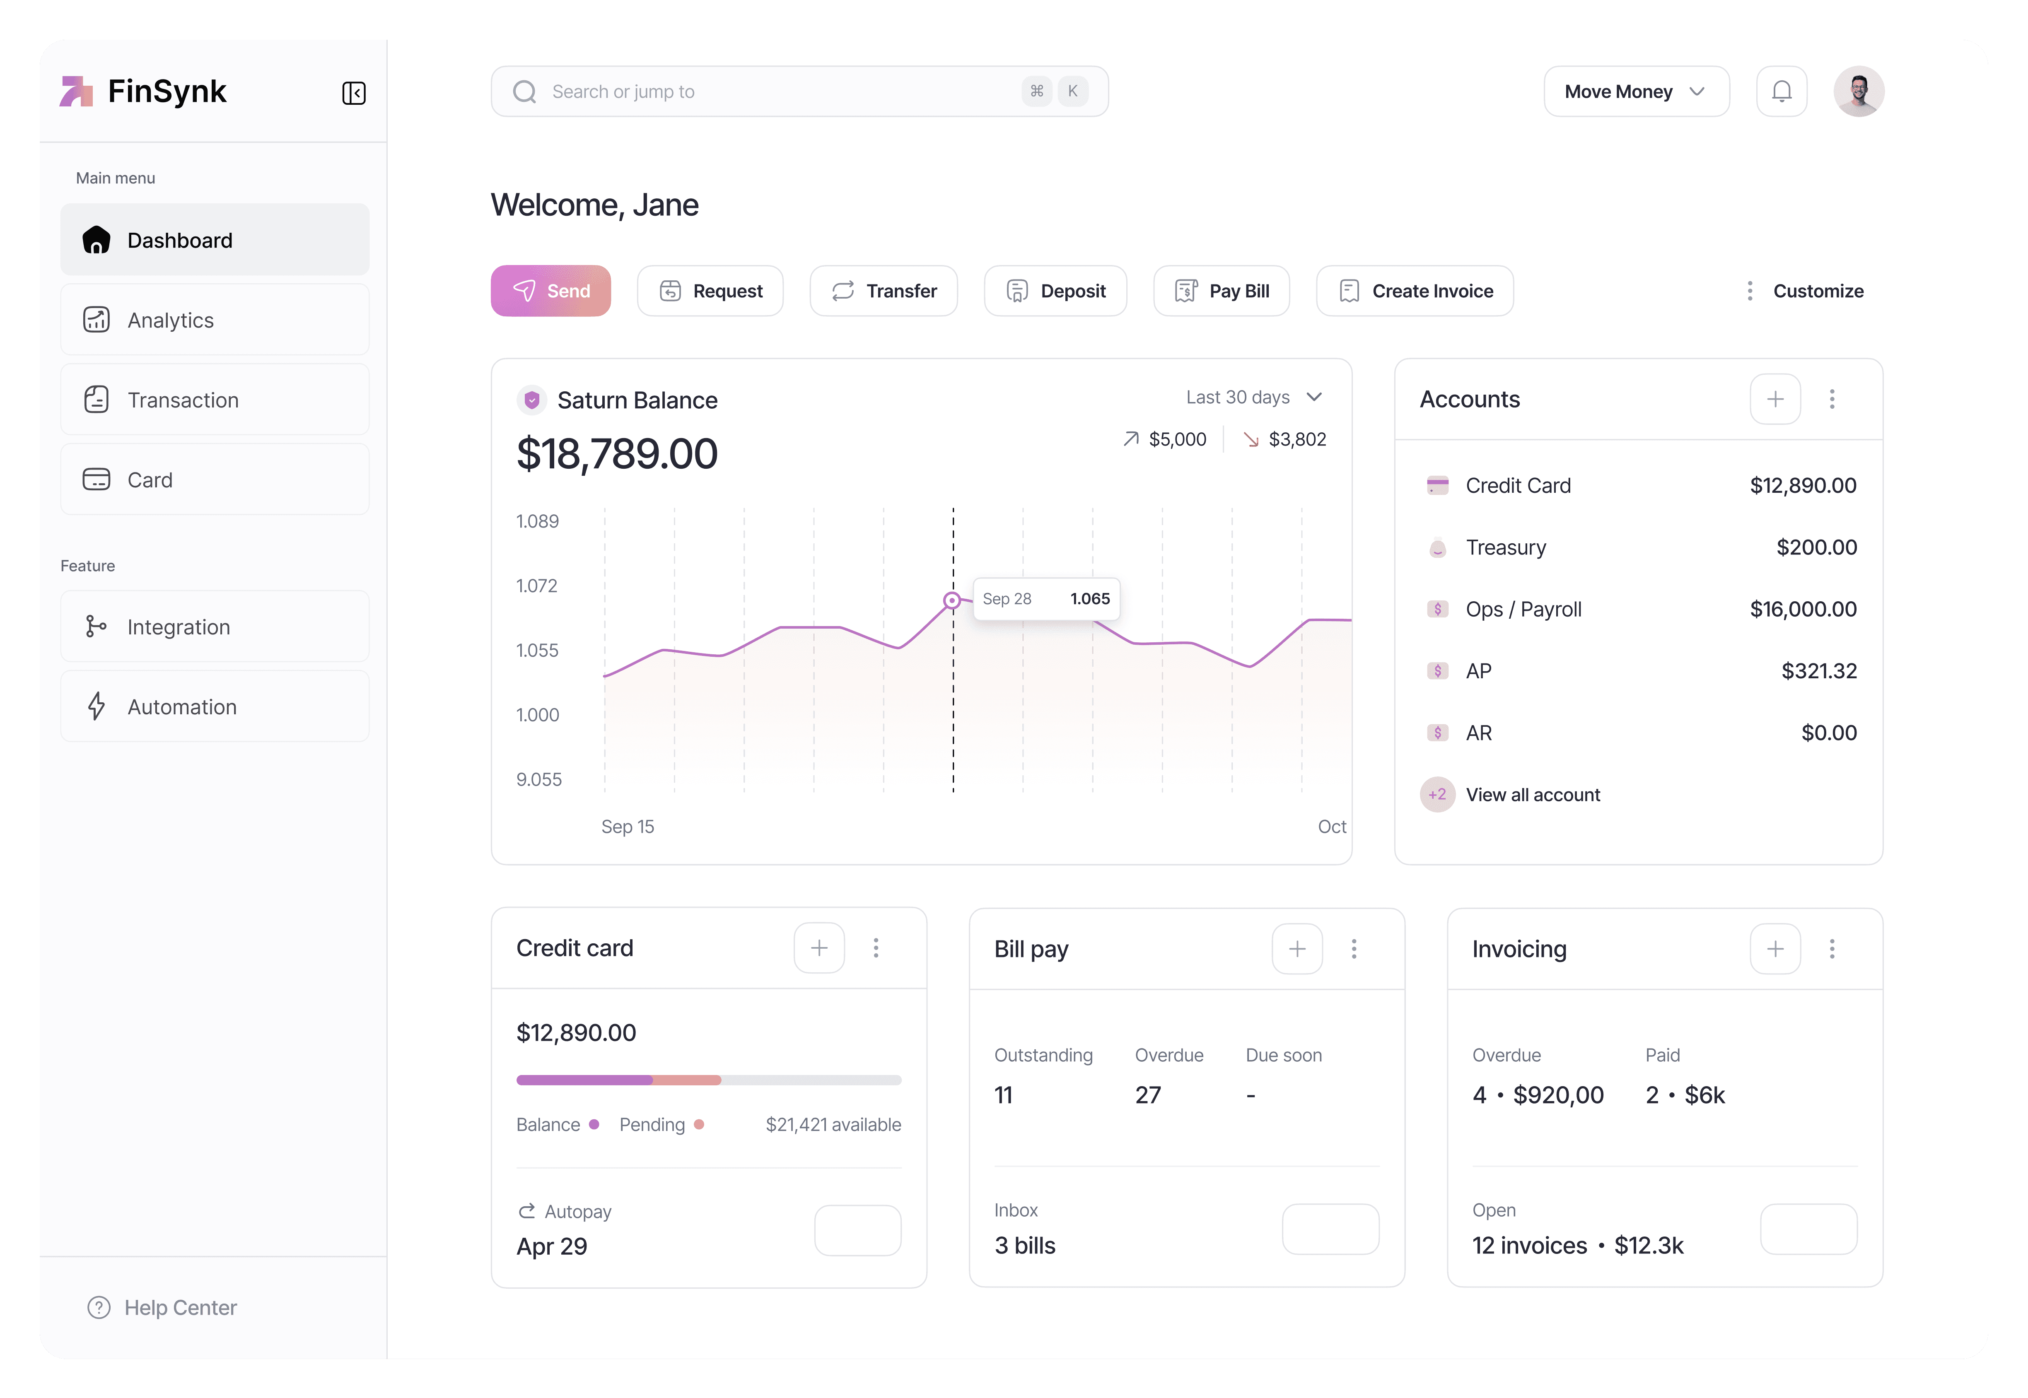Toggle the Inbox switch in Bill pay panel
The image size is (2028, 1398).
click(1331, 1229)
